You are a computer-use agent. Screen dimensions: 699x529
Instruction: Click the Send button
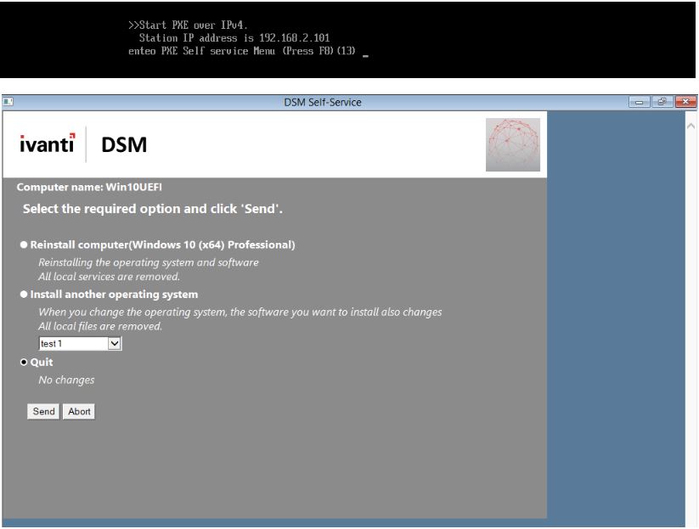click(42, 411)
